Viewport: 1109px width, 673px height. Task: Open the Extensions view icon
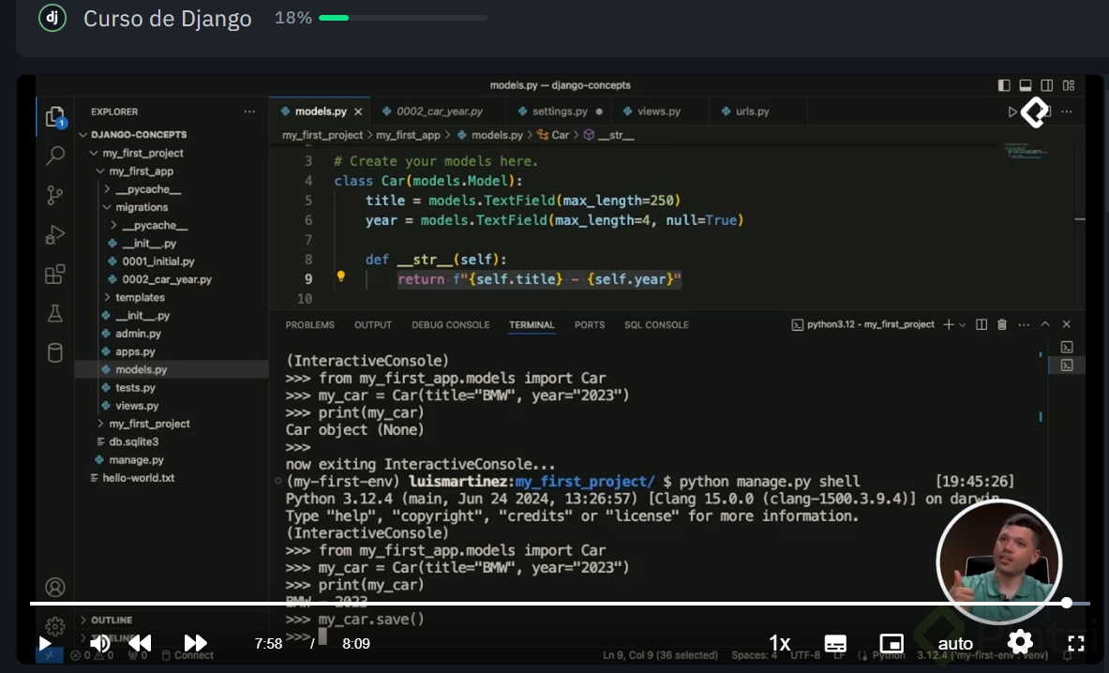[55, 274]
